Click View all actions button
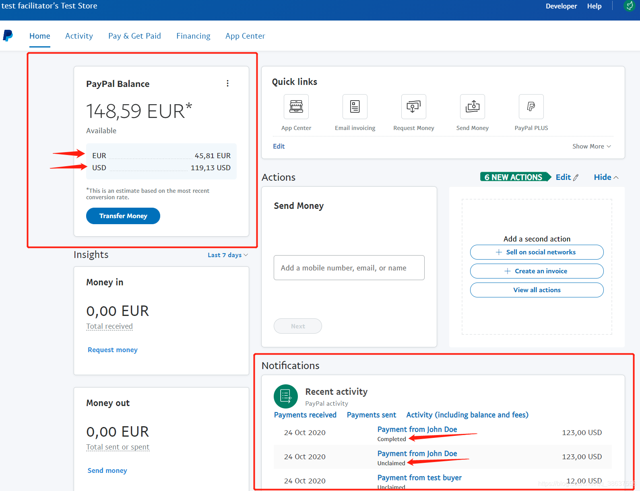This screenshot has height=491, width=640. click(x=537, y=290)
